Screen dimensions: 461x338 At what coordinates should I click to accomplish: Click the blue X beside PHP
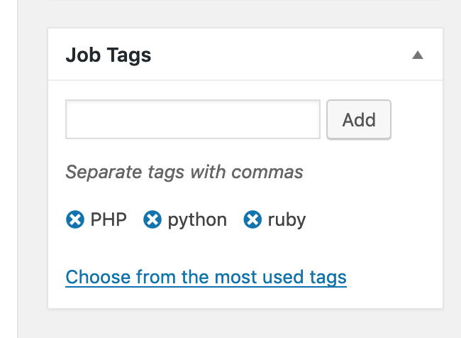tap(75, 219)
